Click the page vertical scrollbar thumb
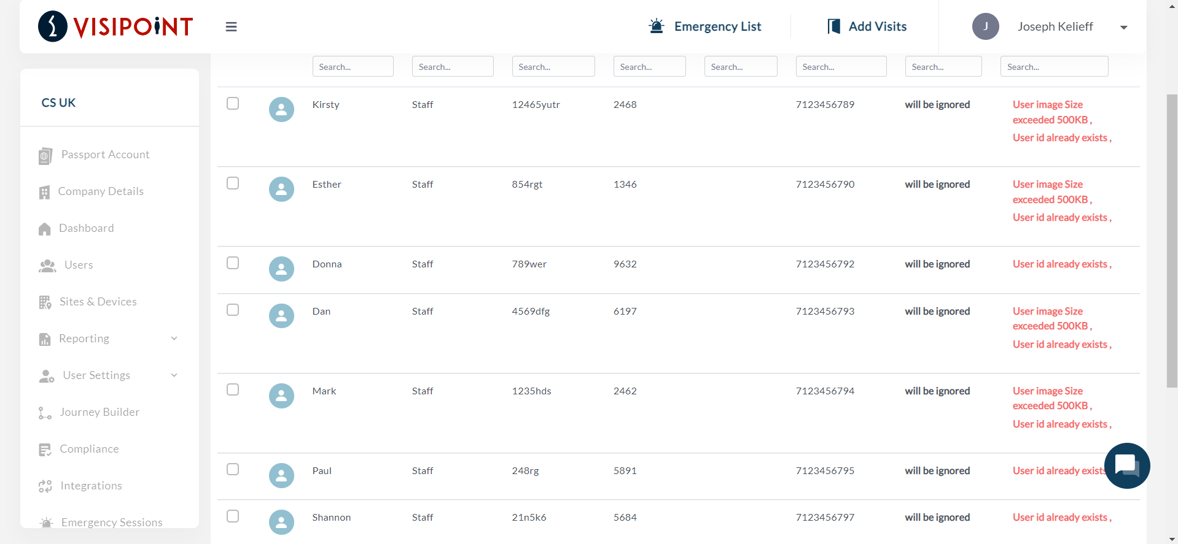This screenshot has width=1178, height=544. tap(1172, 241)
